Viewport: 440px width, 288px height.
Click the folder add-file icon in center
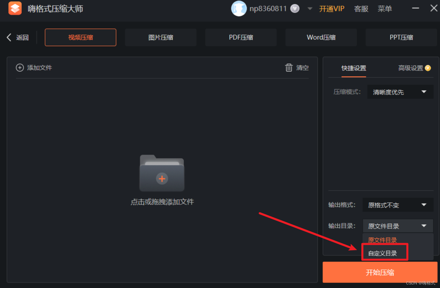[162, 173]
